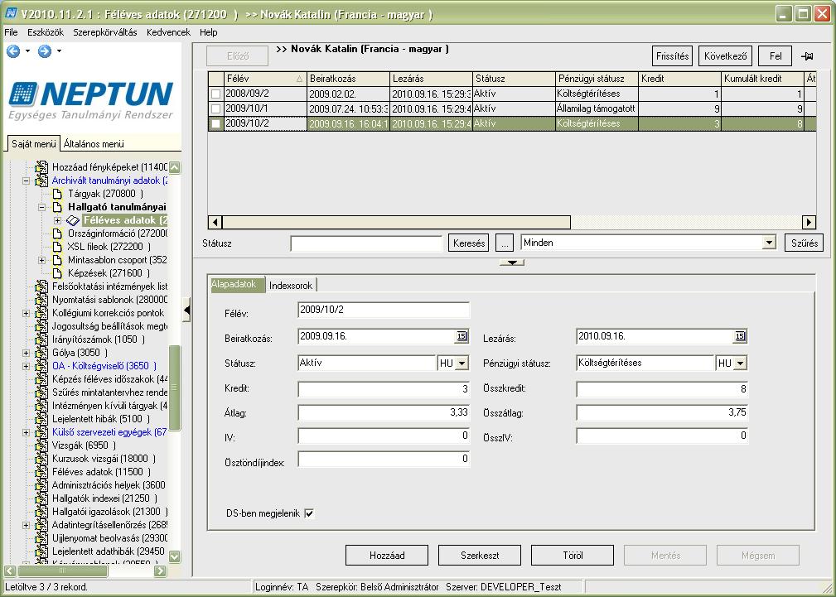Viewport: 836px width, 597px height.
Task: Click the Szűrés button
Action: [804, 243]
